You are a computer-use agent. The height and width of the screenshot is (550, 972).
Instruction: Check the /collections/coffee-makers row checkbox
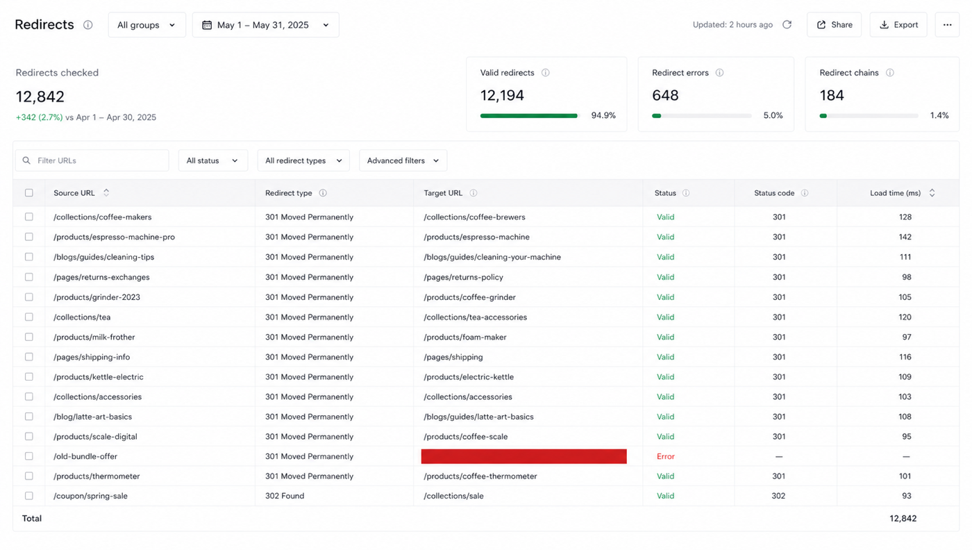coord(29,217)
